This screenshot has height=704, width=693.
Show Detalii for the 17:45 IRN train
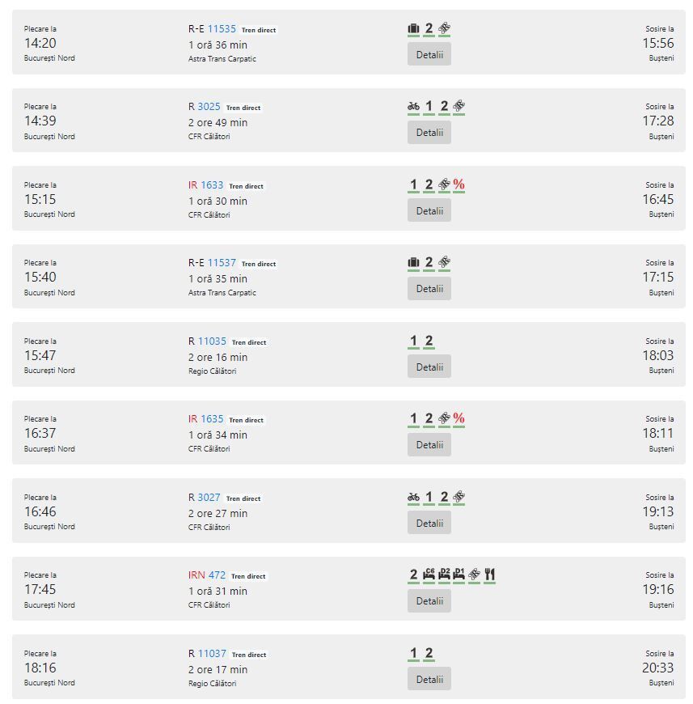[x=429, y=600]
